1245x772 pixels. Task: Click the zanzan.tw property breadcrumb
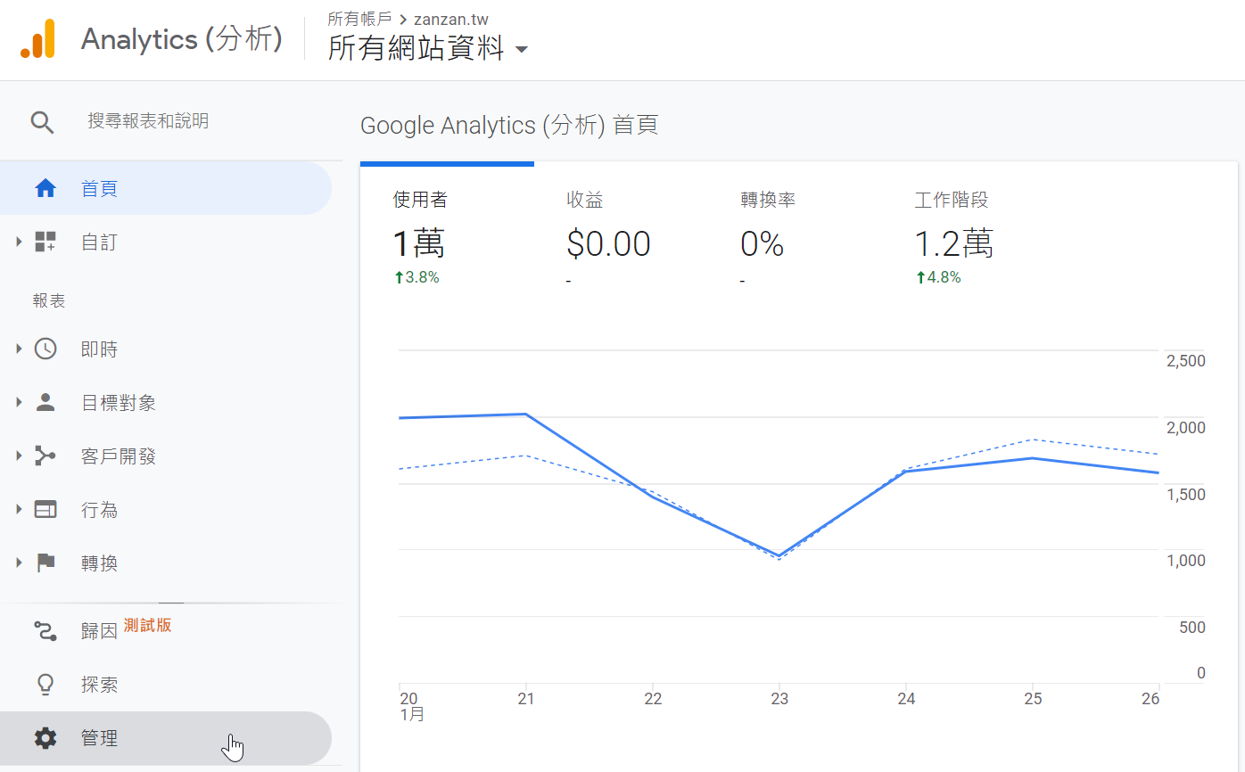(451, 19)
